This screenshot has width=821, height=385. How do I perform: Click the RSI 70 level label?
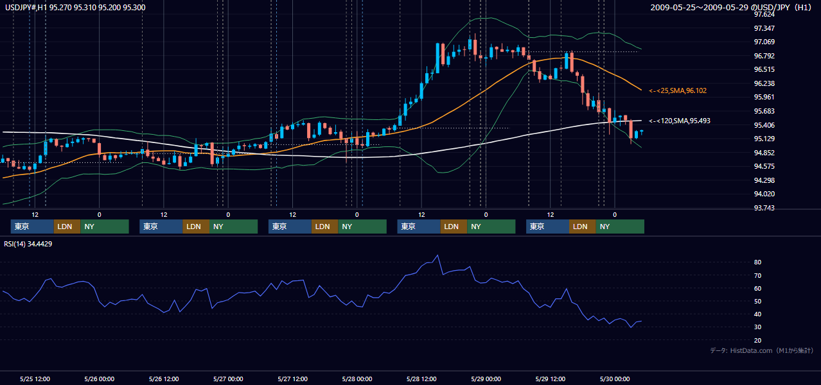pyautogui.click(x=758, y=275)
